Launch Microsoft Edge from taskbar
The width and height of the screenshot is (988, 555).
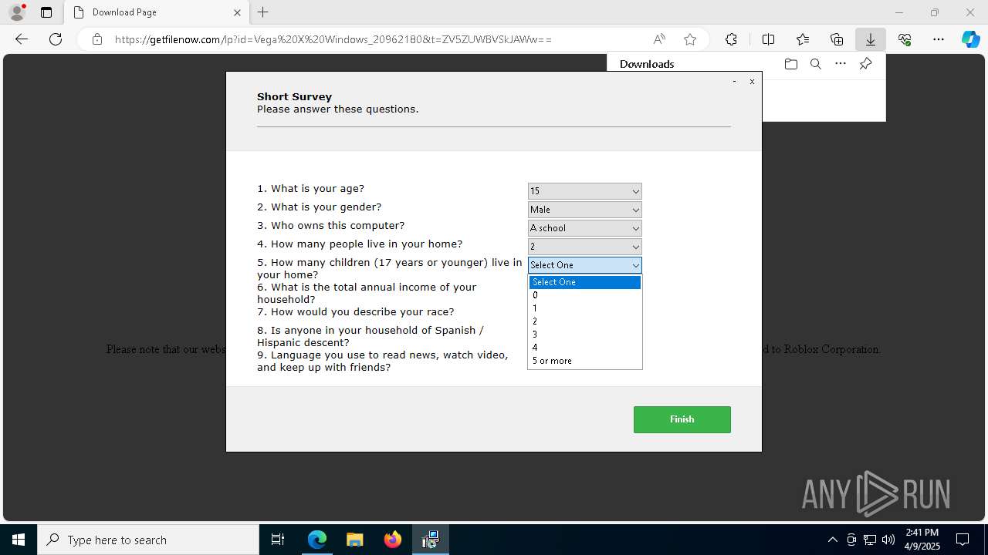317,540
